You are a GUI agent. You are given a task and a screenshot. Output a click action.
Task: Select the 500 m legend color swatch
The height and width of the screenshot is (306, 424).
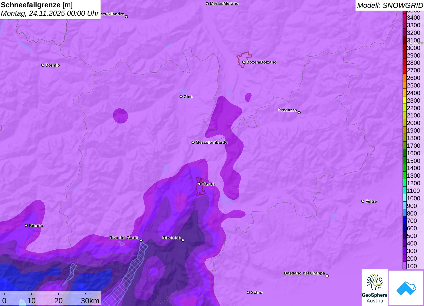(x=405, y=236)
